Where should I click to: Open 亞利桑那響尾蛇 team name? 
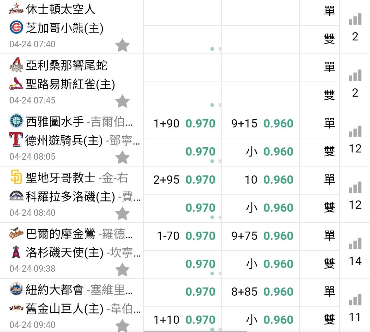pyautogui.click(x=66, y=65)
